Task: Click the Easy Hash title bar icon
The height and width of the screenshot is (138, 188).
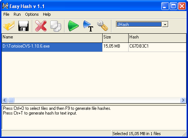Action: point(5,6)
